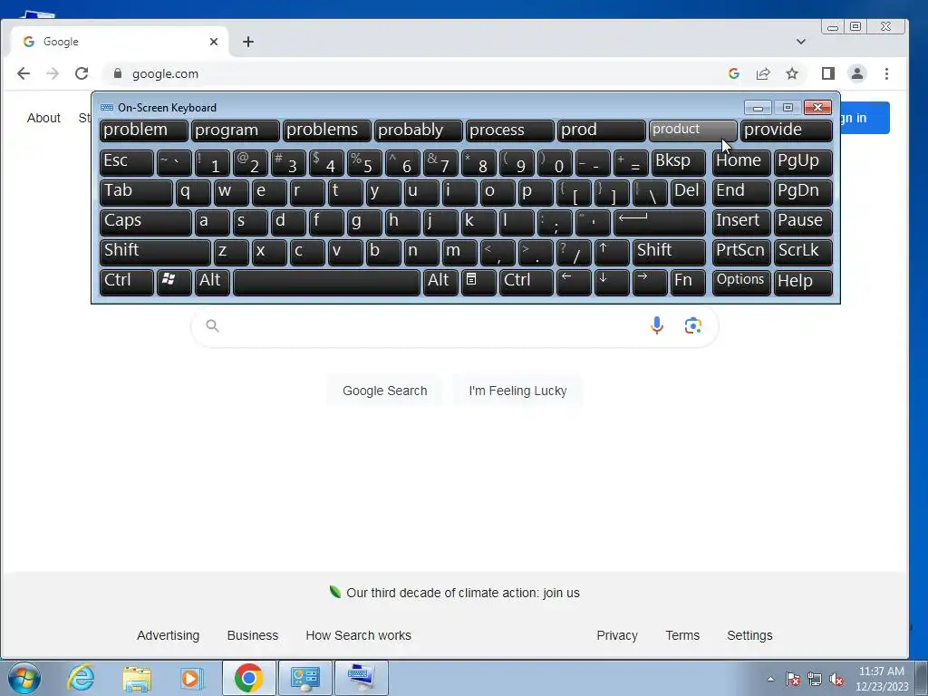Click the Chrome back arrow
928x696 pixels.
pyautogui.click(x=24, y=73)
